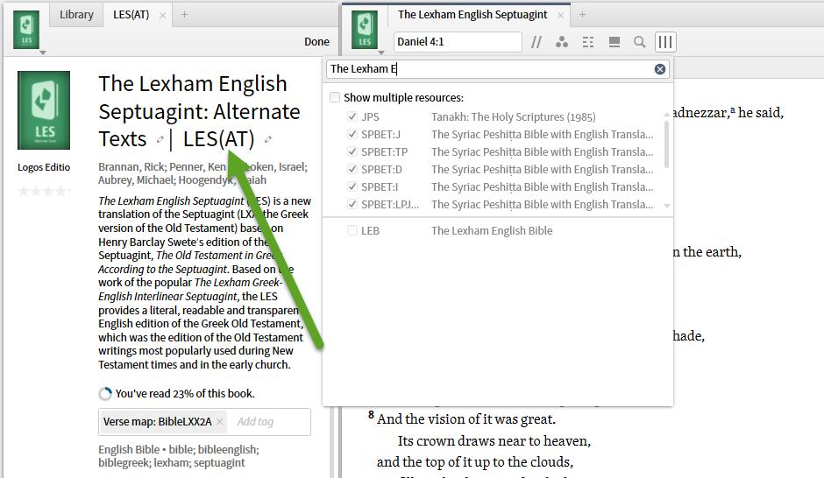This screenshot has width=824, height=478.
Task: Click the star rating control
Action: coord(44,191)
